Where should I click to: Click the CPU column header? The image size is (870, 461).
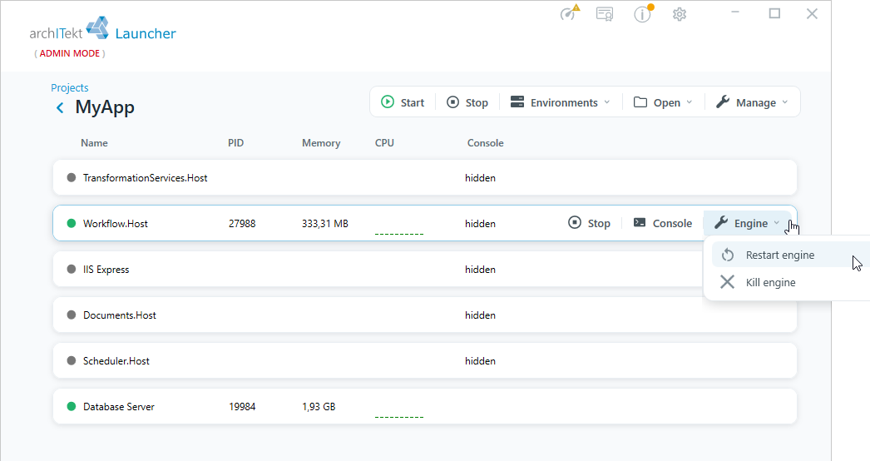[x=384, y=143]
